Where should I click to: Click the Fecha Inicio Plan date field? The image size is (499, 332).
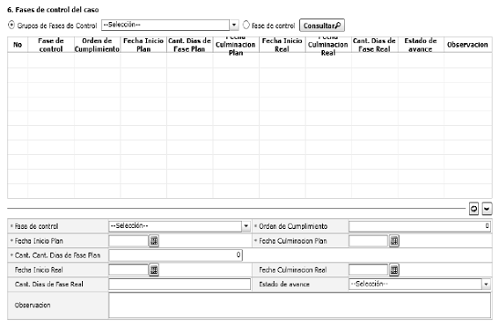tap(128, 241)
